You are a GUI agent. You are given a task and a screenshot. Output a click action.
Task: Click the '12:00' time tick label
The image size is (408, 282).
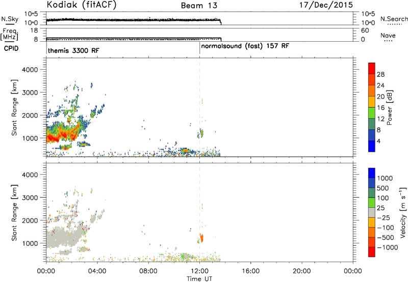coord(199,271)
